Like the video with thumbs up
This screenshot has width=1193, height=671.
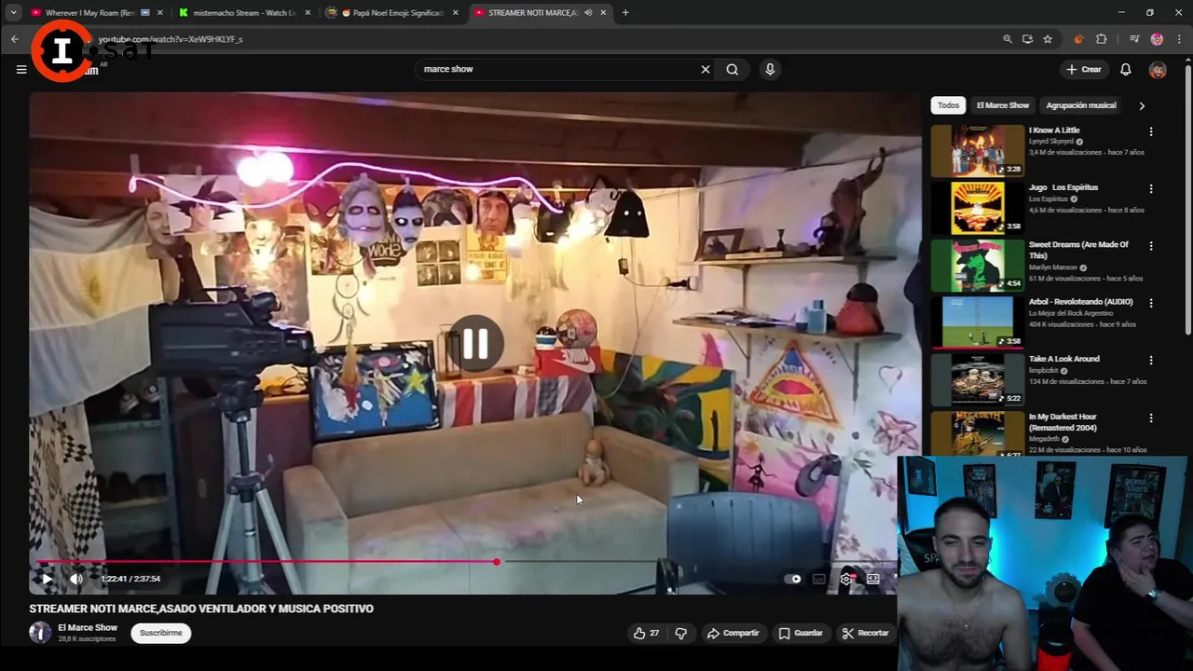pyautogui.click(x=646, y=633)
